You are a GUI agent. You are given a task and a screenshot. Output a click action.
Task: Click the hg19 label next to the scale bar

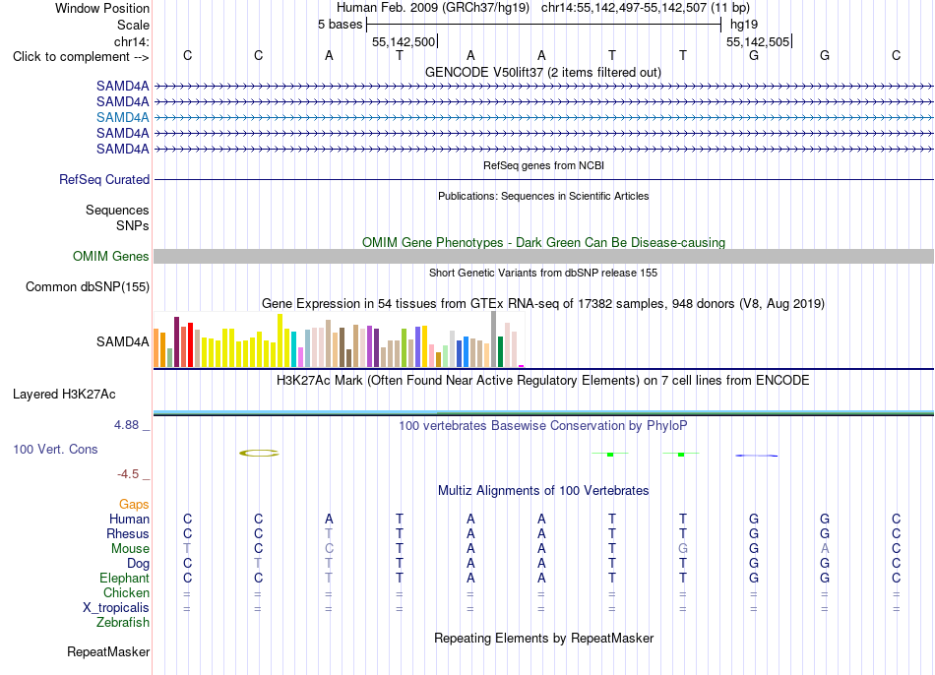[x=744, y=25]
